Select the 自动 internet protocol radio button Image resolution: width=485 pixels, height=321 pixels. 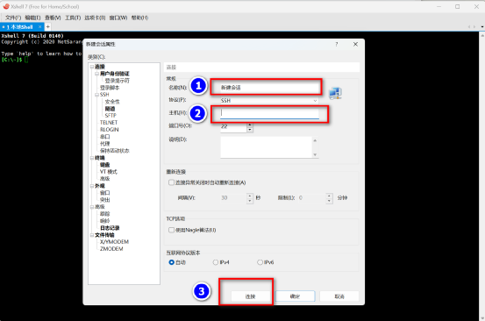[171, 262]
